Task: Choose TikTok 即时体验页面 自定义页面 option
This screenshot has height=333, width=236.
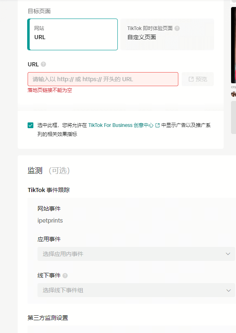Action: coord(167,34)
